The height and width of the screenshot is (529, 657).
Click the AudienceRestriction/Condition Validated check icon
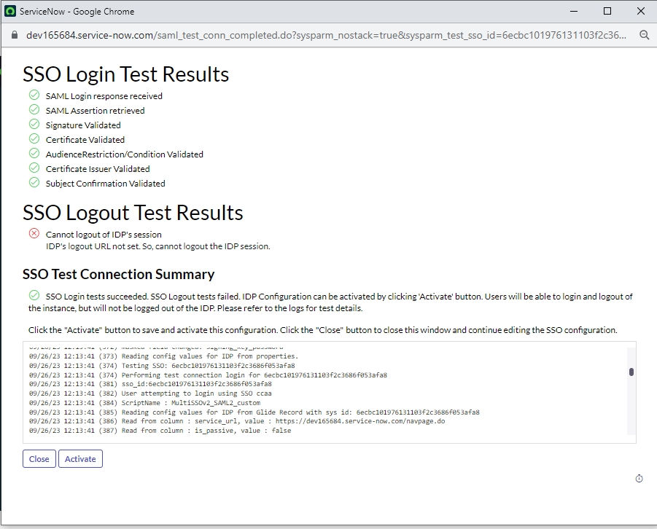click(34, 153)
